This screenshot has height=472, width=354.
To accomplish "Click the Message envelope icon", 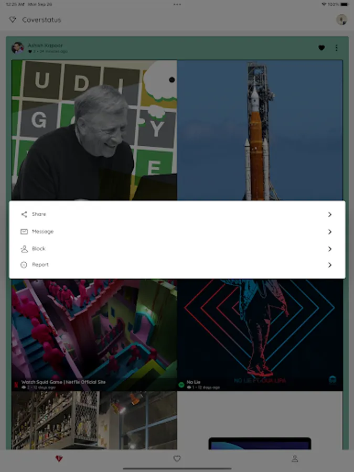I will [24, 231].
